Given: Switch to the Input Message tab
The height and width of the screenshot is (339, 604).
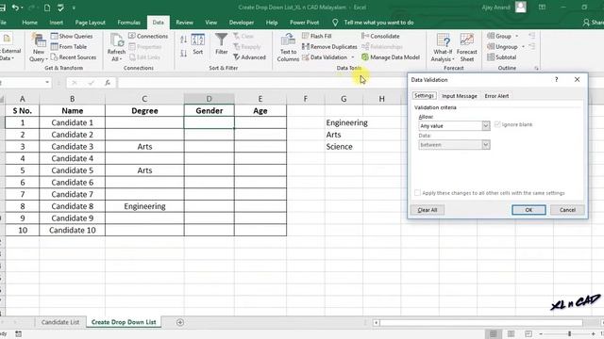Looking at the screenshot, I should 460,96.
